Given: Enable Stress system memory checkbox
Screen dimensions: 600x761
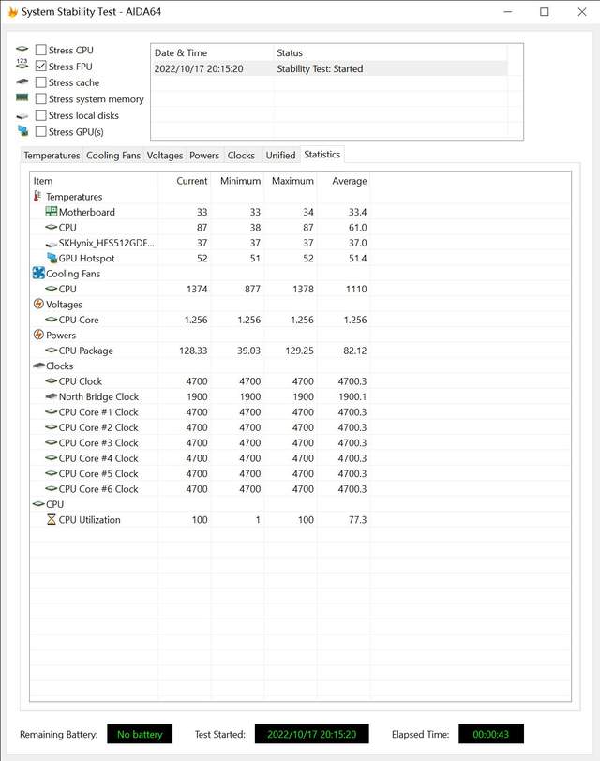Looking at the screenshot, I should (x=41, y=99).
